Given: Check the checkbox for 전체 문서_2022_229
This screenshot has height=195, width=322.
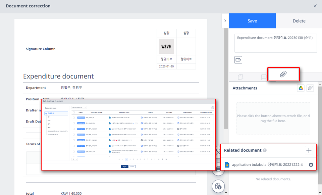Looking at the screenshot, I should tap(73, 134).
